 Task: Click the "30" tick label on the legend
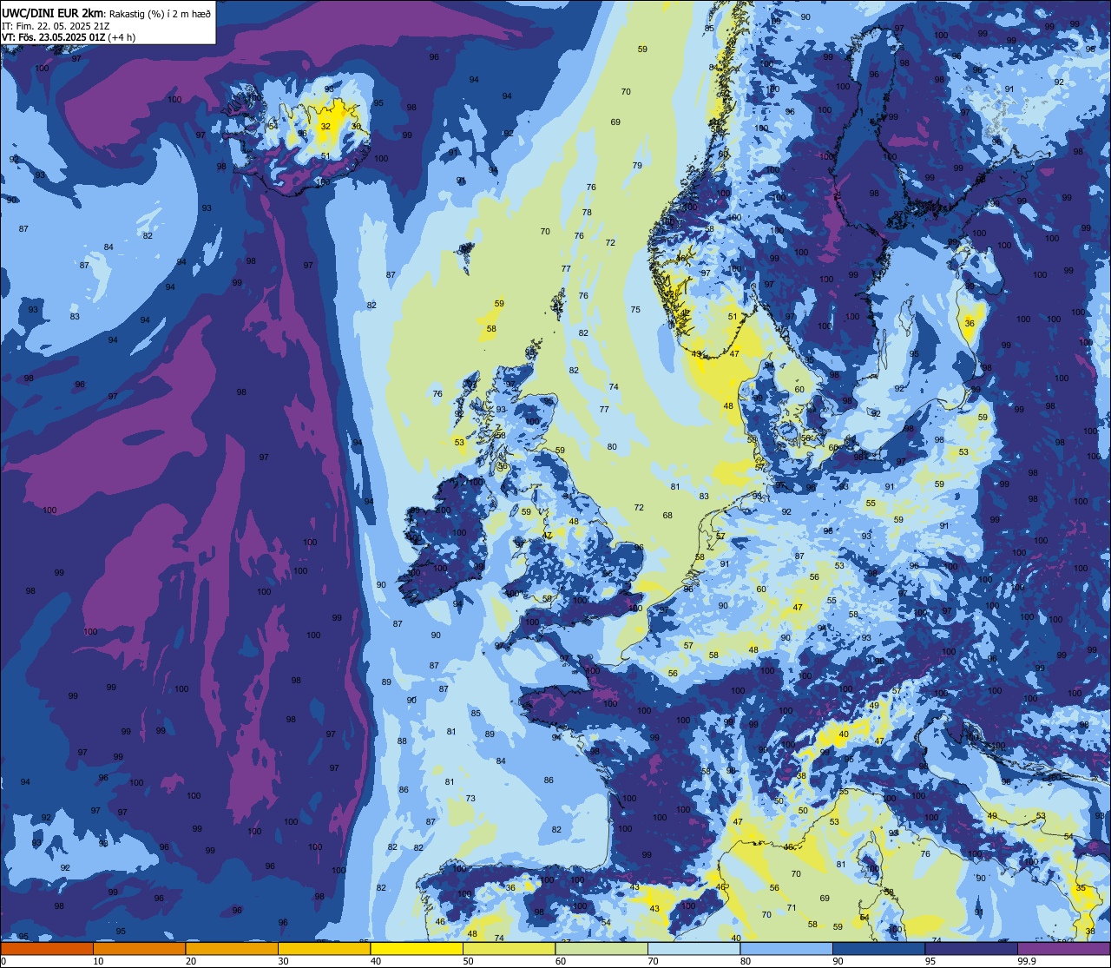point(283,961)
